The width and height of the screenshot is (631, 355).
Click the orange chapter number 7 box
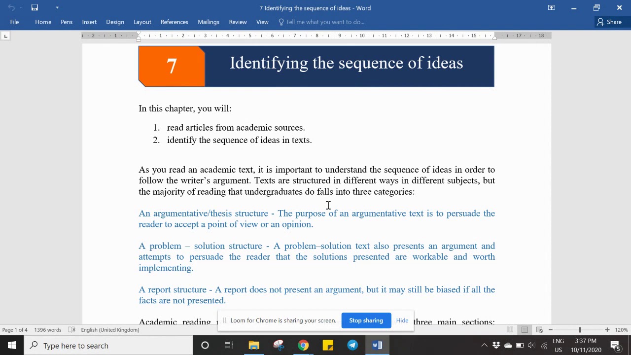(172, 67)
